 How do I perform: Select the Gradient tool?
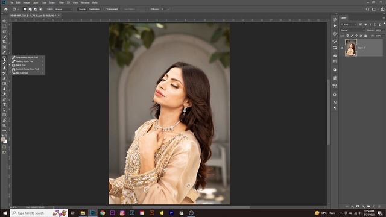pos(4,83)
